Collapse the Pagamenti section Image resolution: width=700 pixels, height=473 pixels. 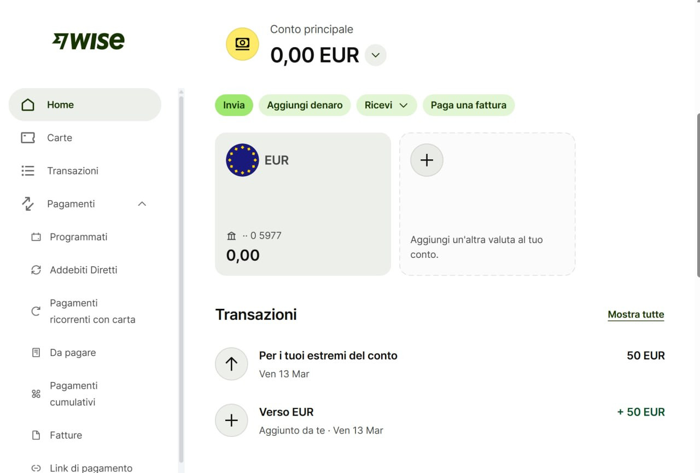coord(142,204)
